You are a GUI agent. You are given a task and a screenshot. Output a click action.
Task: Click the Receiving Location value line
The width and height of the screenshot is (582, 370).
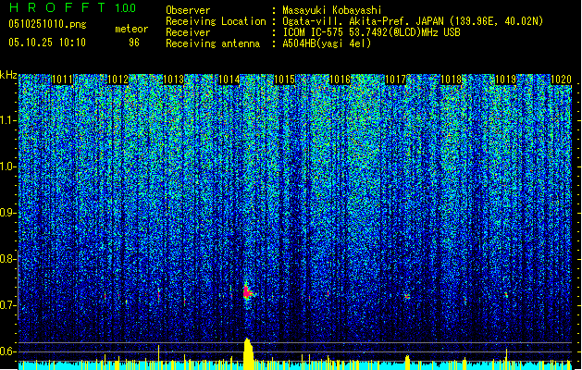click(x=413, y=21)
